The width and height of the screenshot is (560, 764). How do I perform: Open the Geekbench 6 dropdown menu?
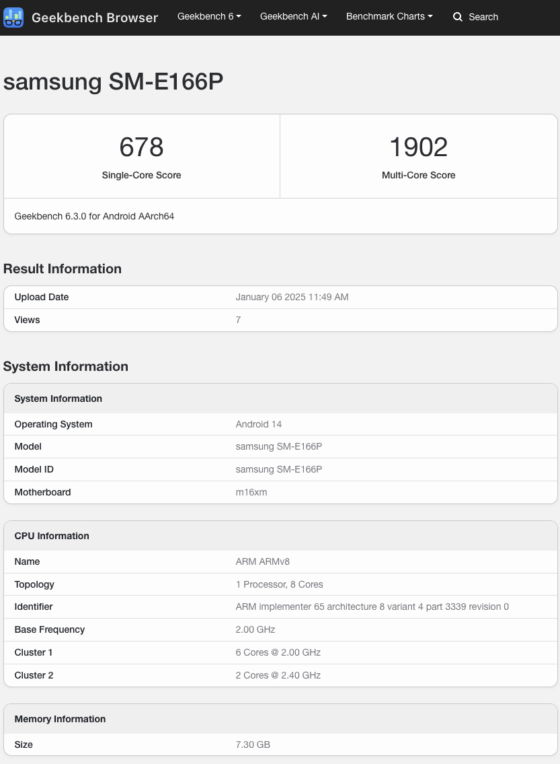209,16
